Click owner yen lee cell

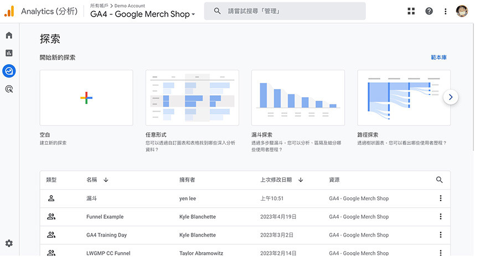[188, 198]
